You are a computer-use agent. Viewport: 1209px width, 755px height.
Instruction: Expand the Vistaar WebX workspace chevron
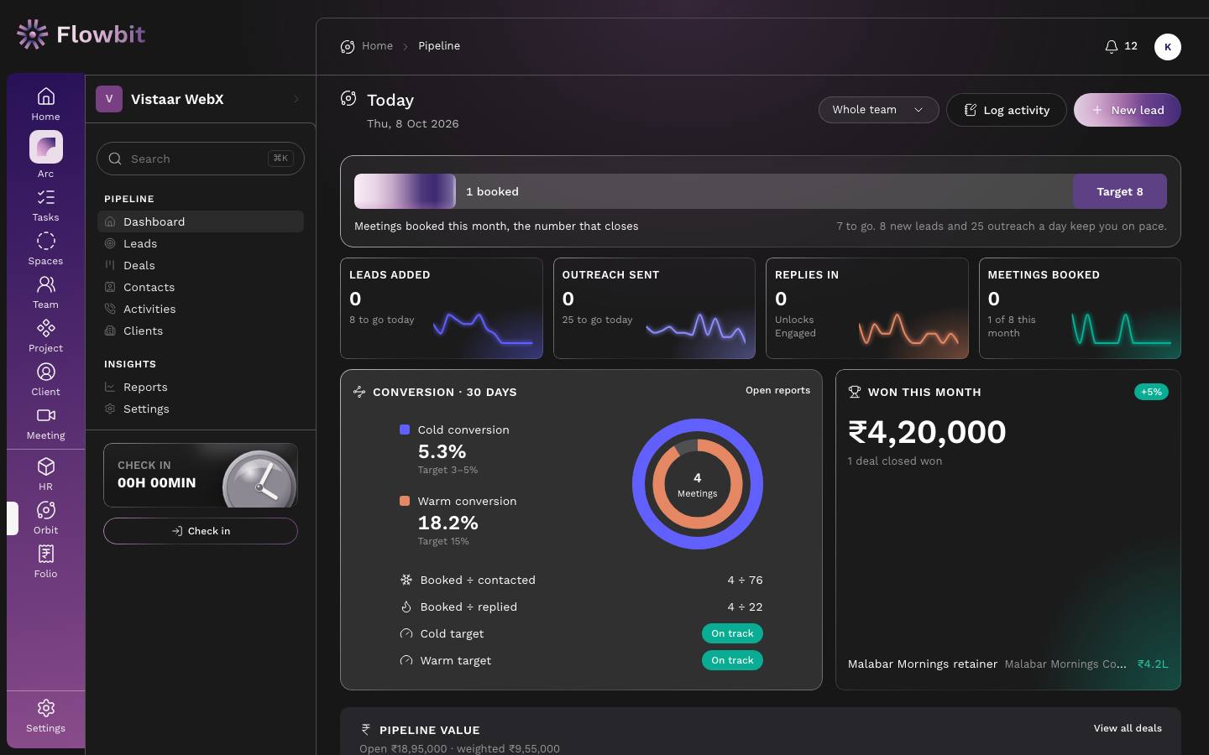296,99
